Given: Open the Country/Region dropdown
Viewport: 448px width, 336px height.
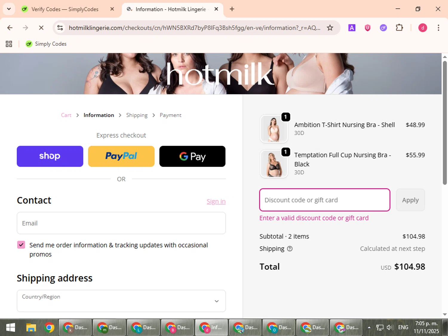Looking at the screenshot, I should [x=121, y=301].
